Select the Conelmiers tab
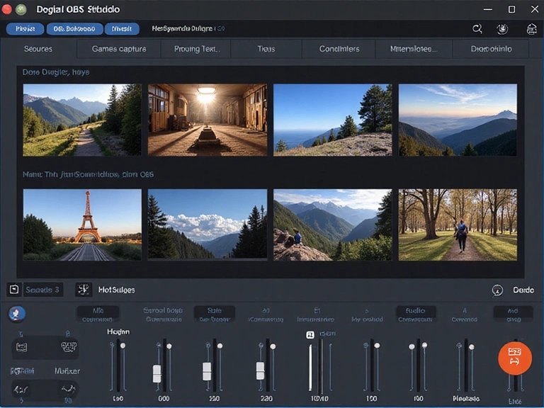 pyautogui.click(x=339, y=49)
